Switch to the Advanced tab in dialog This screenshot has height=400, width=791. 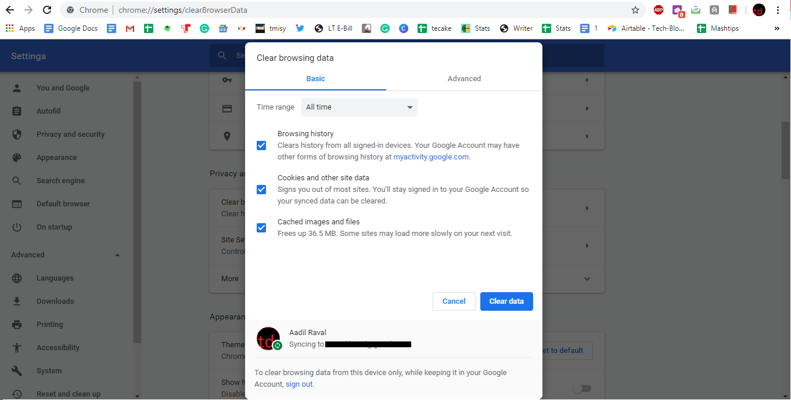(x=464, y=79)
